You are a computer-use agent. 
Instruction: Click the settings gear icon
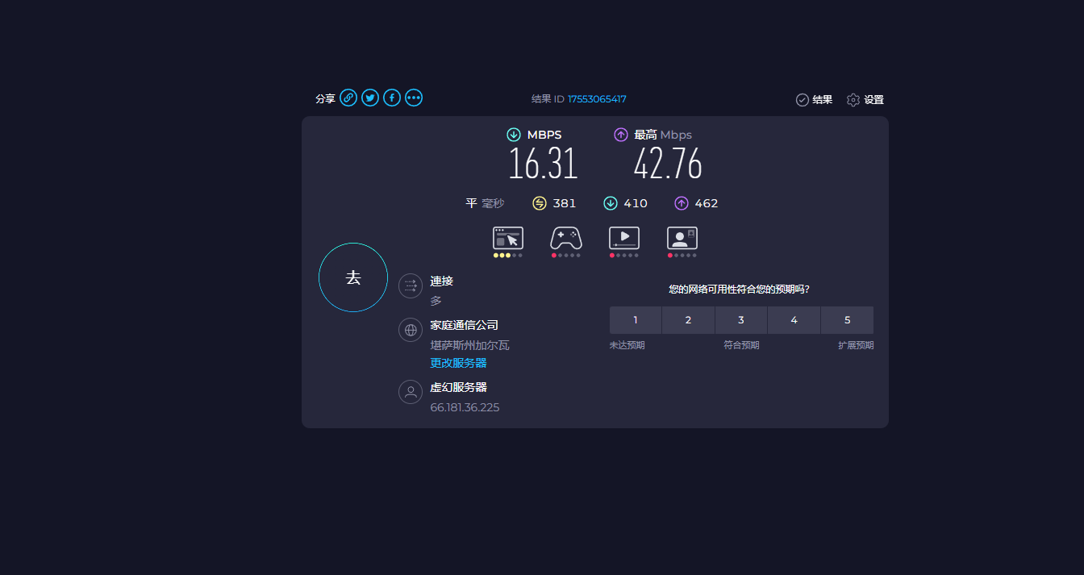853,100
